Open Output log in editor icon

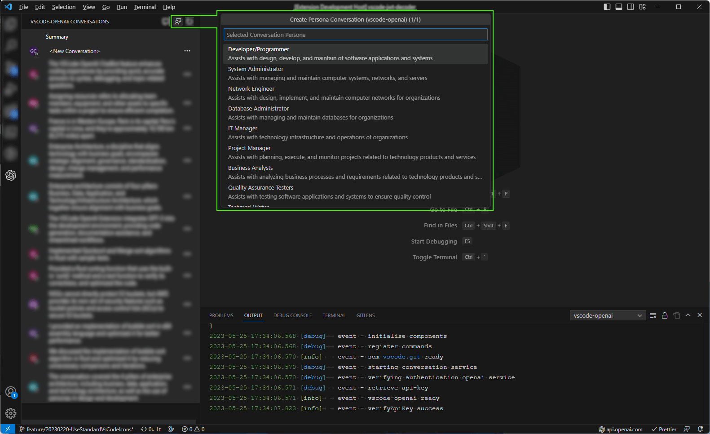coord(677,315)
